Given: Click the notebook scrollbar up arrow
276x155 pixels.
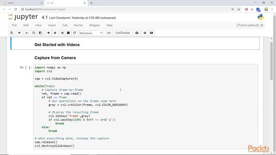Looking at the screenshot, I should [271, 38].
